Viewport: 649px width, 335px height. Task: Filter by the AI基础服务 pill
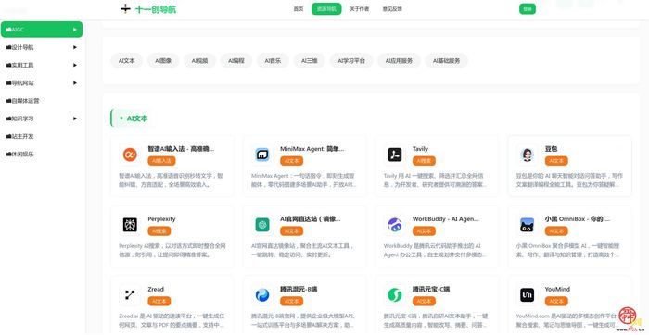pyautogui.click(x=447, y=61)
